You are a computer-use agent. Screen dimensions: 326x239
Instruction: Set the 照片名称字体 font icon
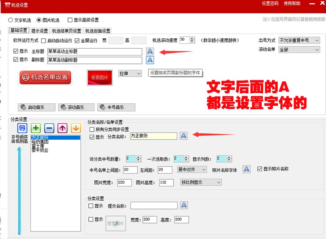click(246, 170)
